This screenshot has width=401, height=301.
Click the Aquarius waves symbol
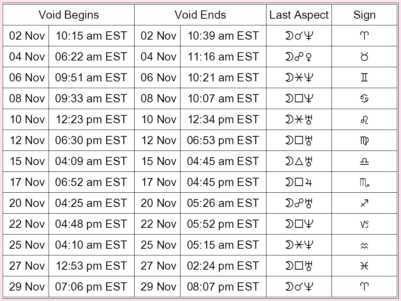coord(364,245)
